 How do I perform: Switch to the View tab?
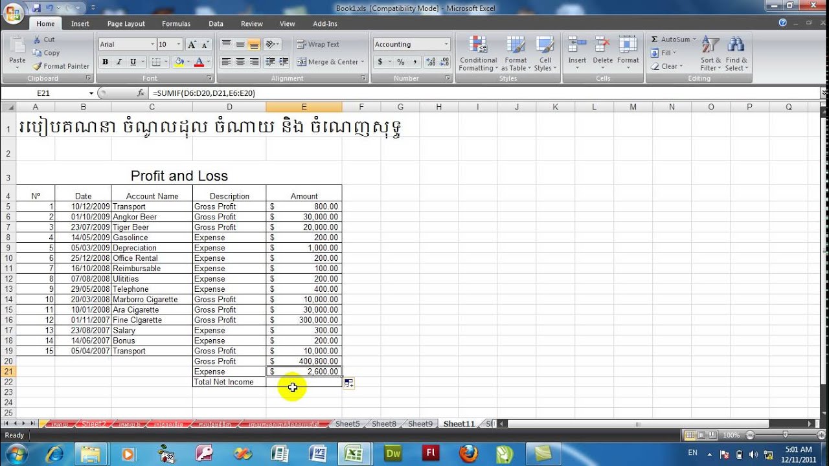tap(288, 24)
